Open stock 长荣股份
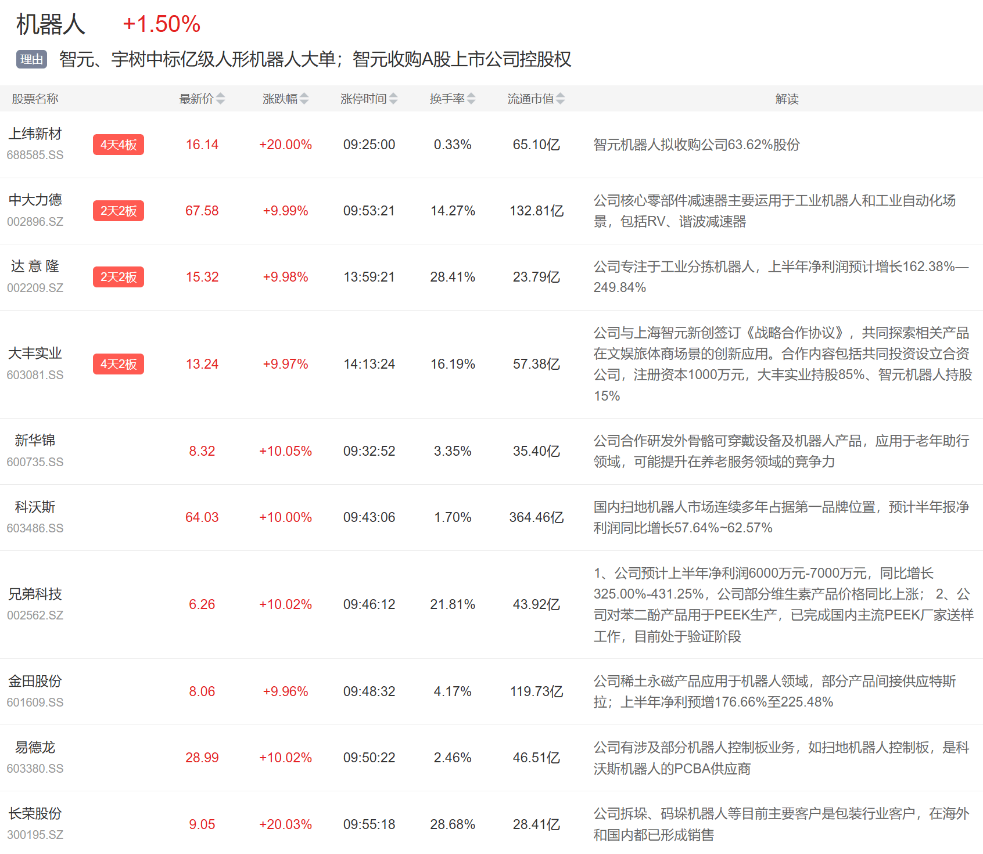983x854 pixels. click(x=35, y=814)
